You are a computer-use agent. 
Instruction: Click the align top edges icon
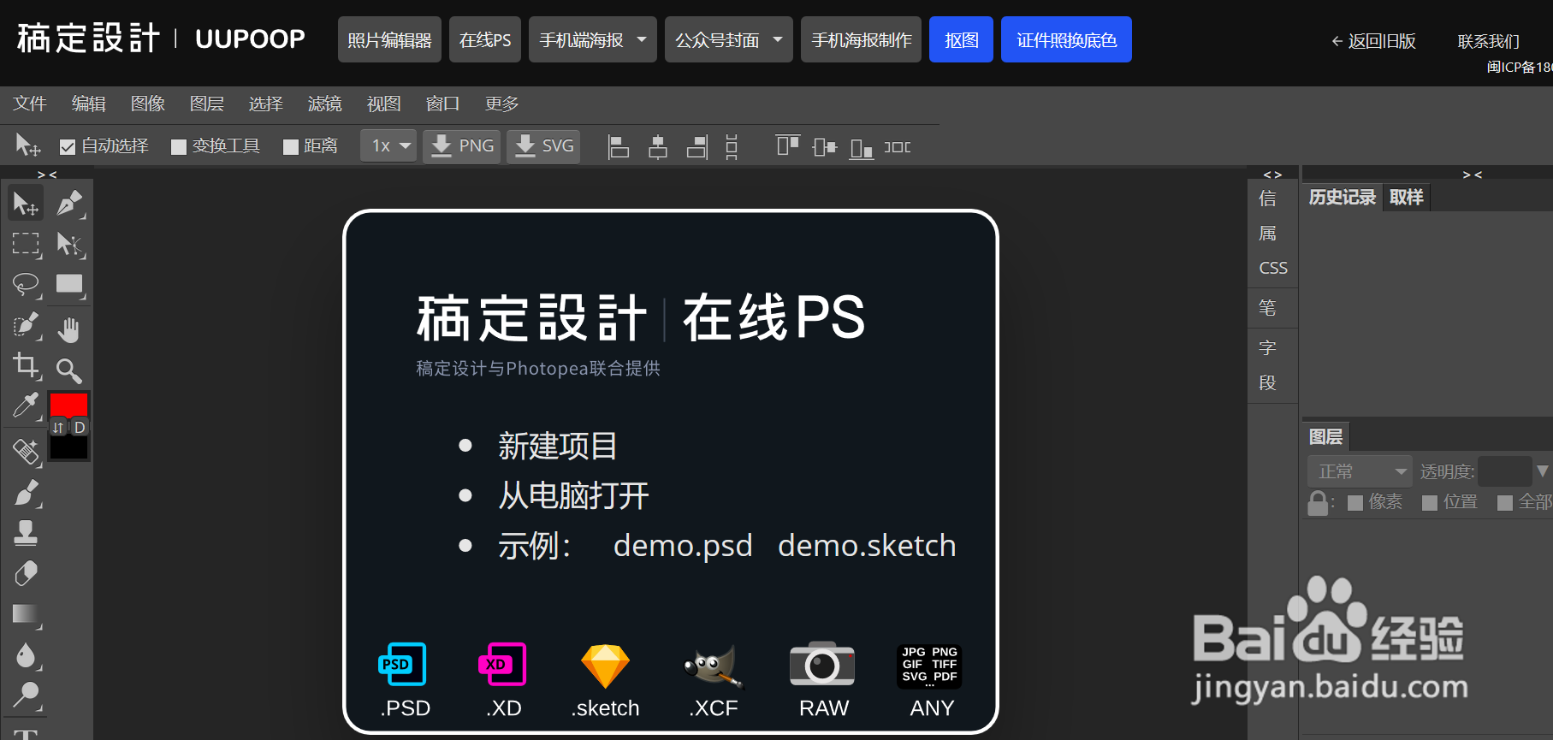click(x=788, y=145)
